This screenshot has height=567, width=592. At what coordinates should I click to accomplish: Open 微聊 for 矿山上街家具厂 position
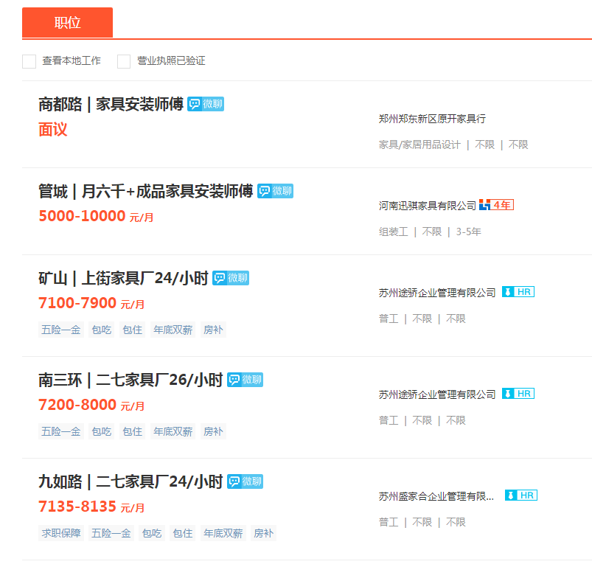[231, 278]
